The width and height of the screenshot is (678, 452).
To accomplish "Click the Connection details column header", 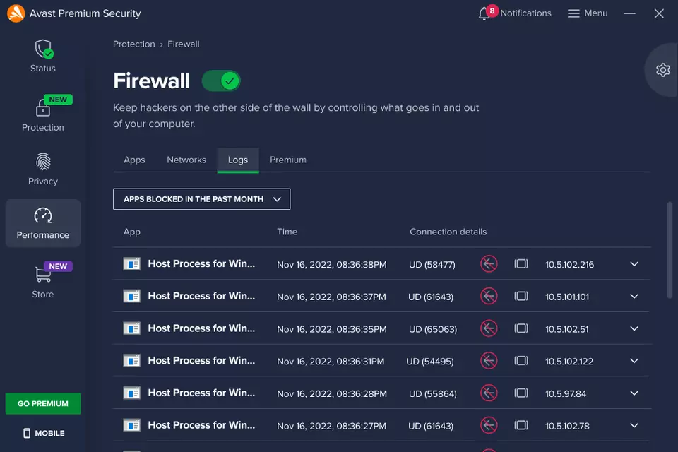I will coord(448,232).
